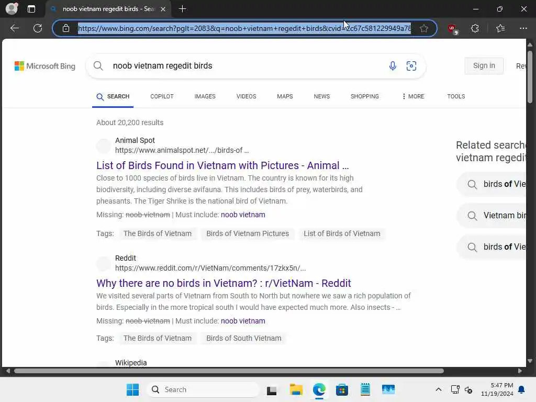The image size is (536, 402).
Task: Search using voice microphone icon
Action: [393, 65]
